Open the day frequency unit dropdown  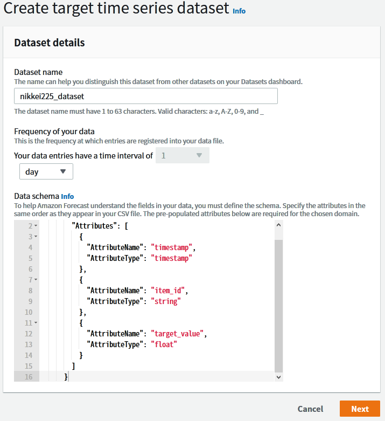46,171
